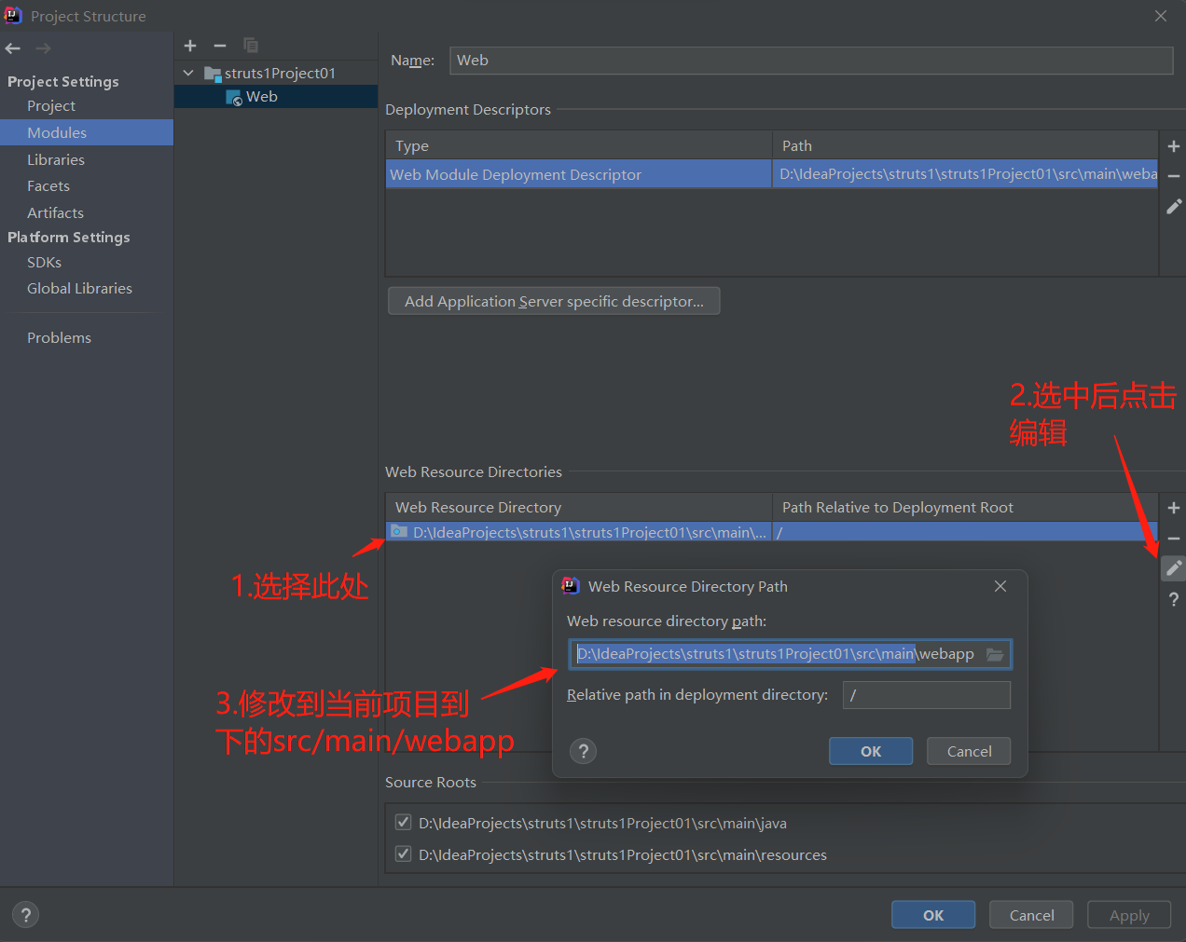Add a new module with the plus icon
1186x942 pixels.
click(x=190, y=45)
